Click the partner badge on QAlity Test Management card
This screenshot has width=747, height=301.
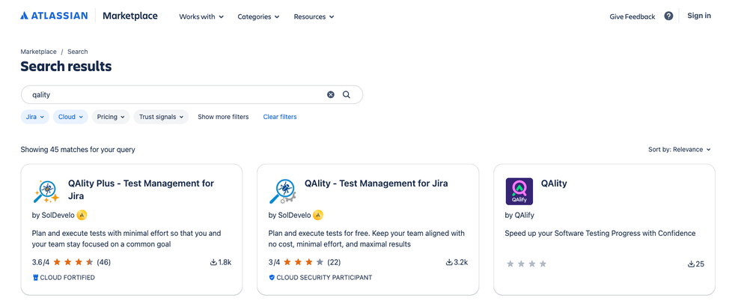click(x=318, y=216)
